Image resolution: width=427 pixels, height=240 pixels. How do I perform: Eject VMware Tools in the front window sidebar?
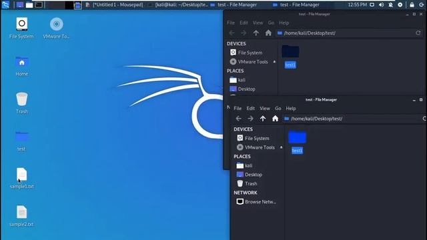[282, 147]
